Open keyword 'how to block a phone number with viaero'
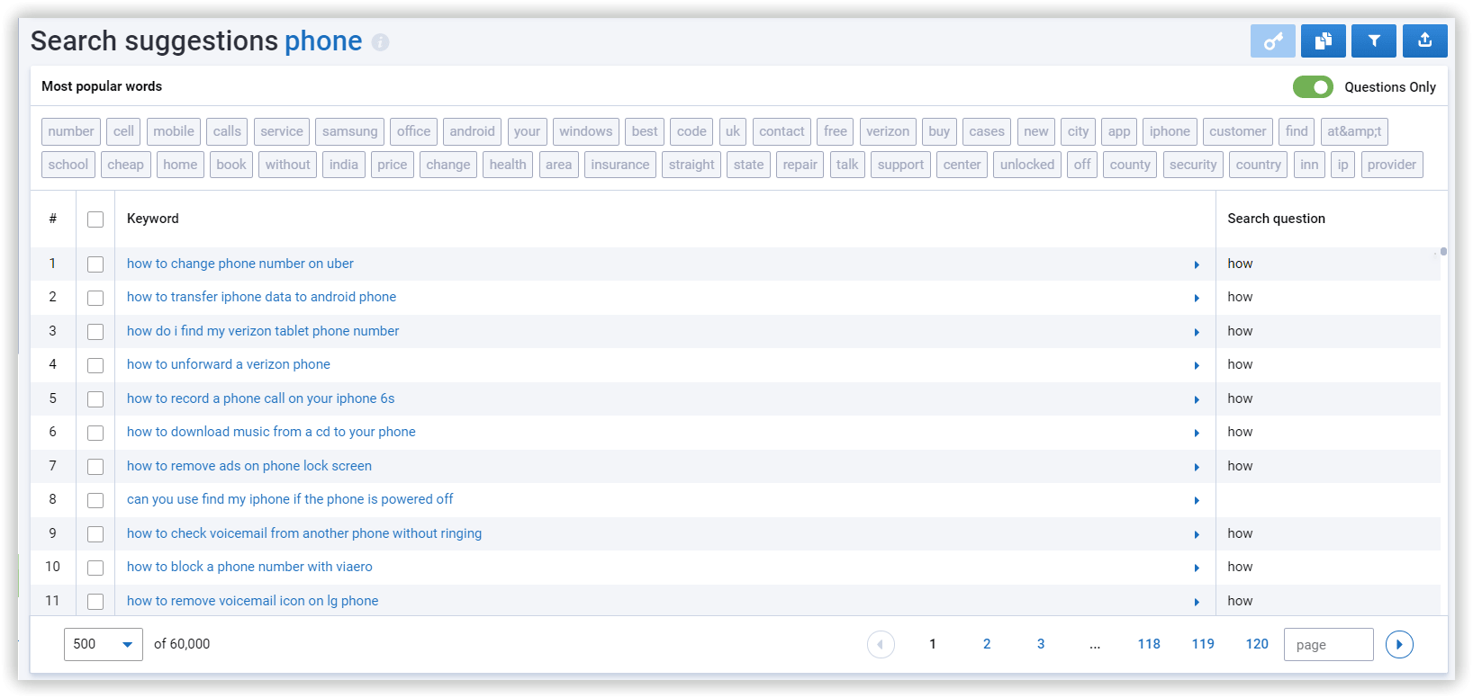1473x698 pixels. 249,567
